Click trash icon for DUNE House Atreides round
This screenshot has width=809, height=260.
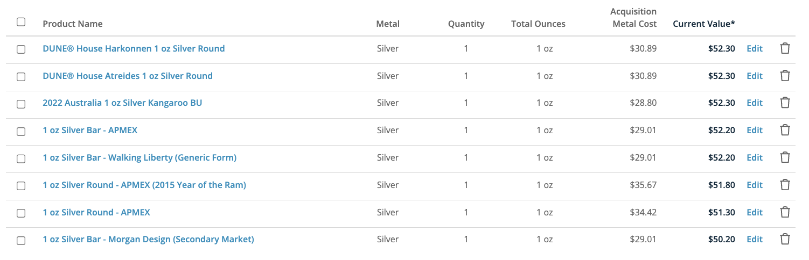tap(785, 76)
